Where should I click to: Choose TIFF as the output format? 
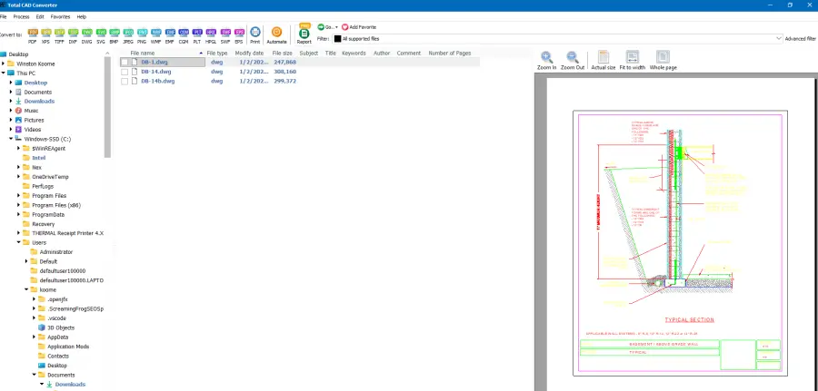tap(59, 34)
